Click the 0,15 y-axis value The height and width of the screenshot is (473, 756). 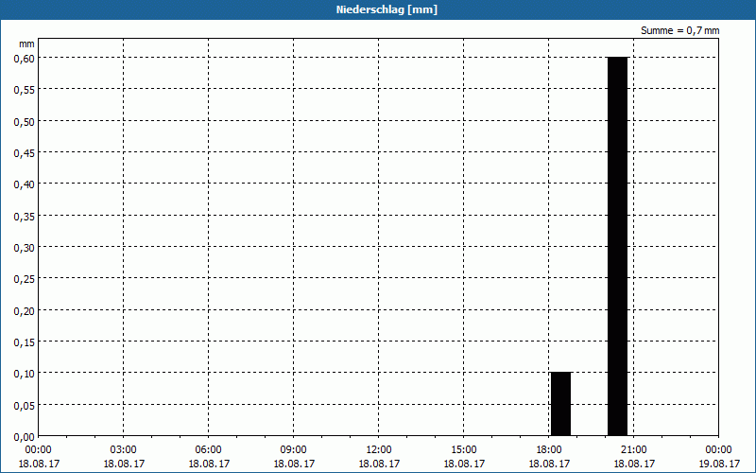pos(25,342)
